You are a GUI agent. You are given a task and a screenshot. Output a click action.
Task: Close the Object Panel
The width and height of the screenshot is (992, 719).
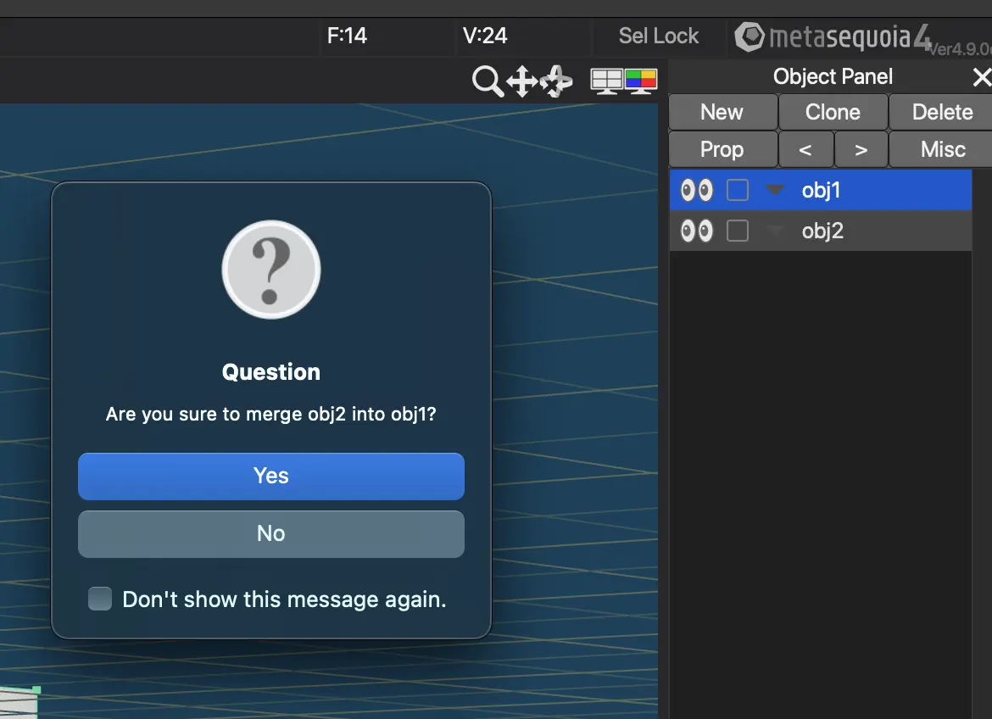pyautogui.click(x=982, y=77)
